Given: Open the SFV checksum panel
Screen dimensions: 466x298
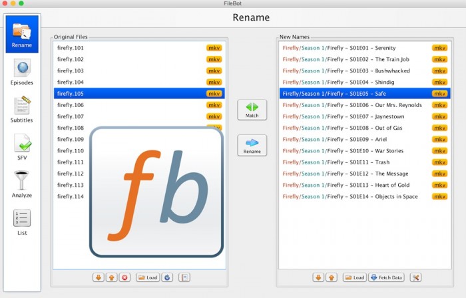Looking at the screenshot, I should tap(22, 147).
